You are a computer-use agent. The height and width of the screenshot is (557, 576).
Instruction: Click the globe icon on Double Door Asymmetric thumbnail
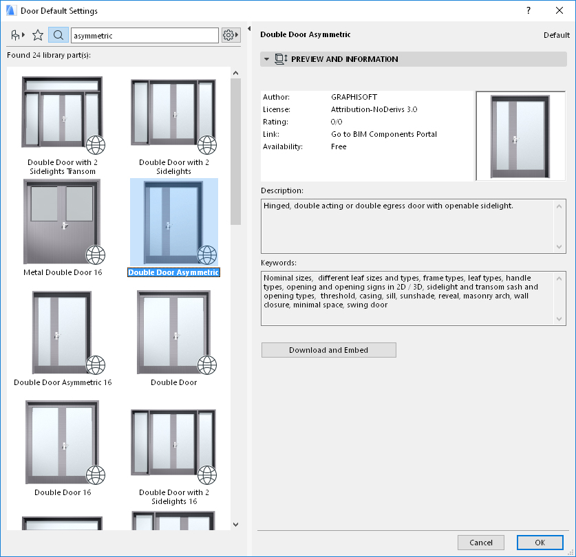(206, 254)
